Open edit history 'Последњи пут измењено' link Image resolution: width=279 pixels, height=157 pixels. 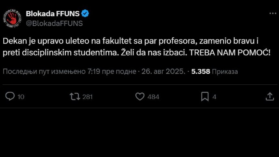pos(44,71)
